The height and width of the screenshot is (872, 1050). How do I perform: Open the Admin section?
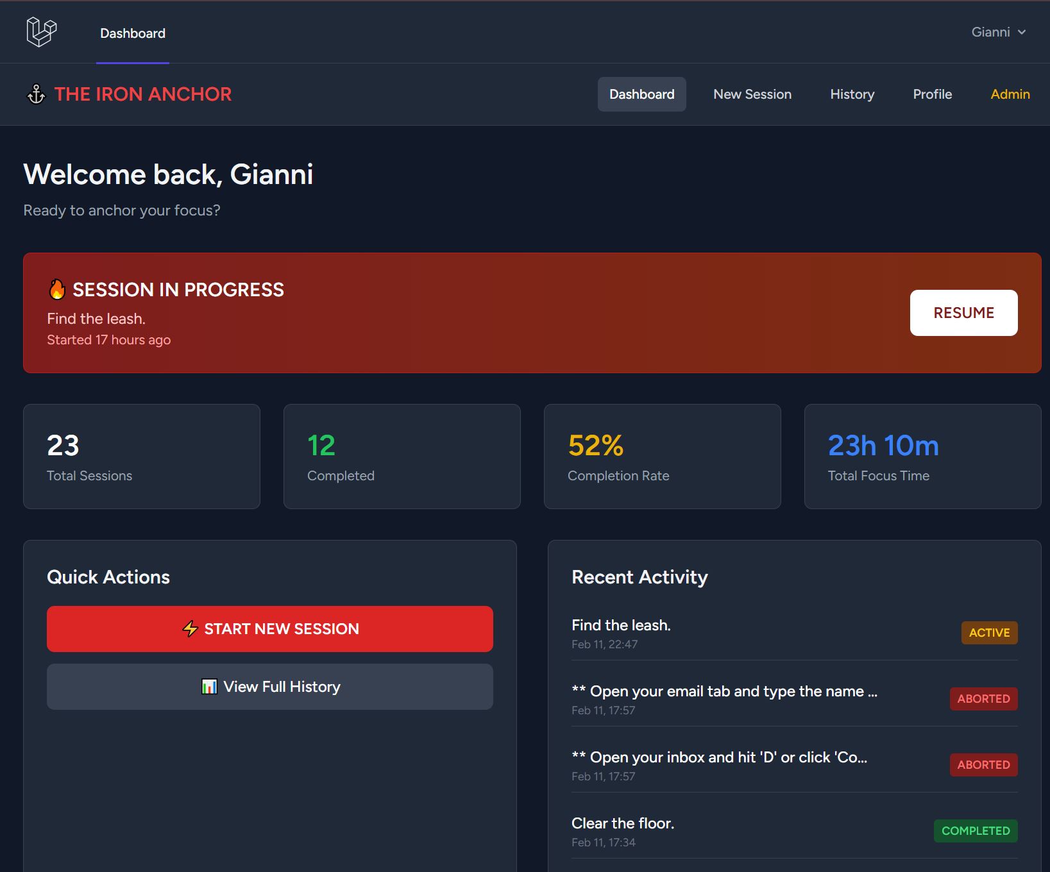click(1010, 94)
